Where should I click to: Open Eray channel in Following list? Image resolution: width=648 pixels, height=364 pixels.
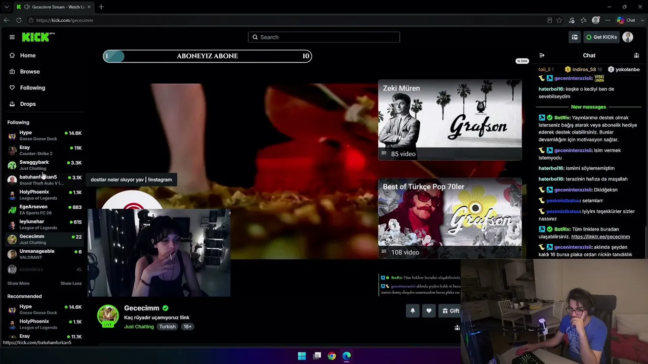click(45, 150)
